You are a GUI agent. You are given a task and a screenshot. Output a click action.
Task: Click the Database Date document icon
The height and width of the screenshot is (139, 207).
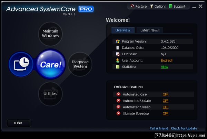coord(118,48)
